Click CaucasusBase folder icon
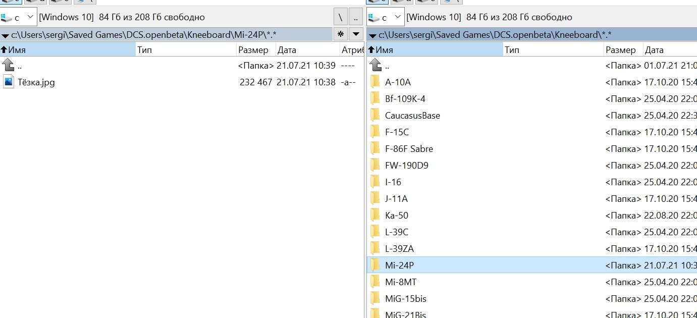Viewport: 697px width, 318px height. [375, 115]
